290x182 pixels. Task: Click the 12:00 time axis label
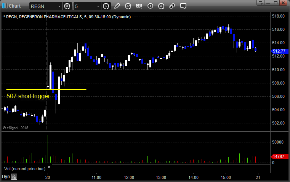[x=129, y=177]
